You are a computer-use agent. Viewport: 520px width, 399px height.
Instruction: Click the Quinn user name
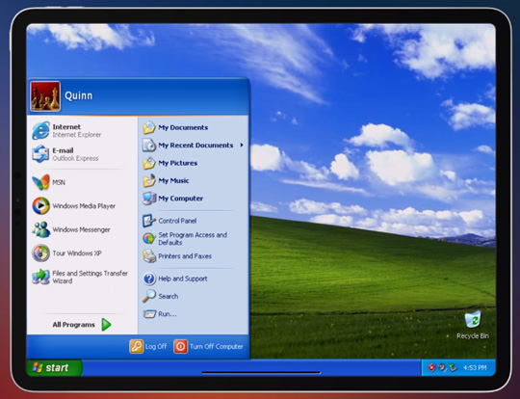[x=79, y=96]
